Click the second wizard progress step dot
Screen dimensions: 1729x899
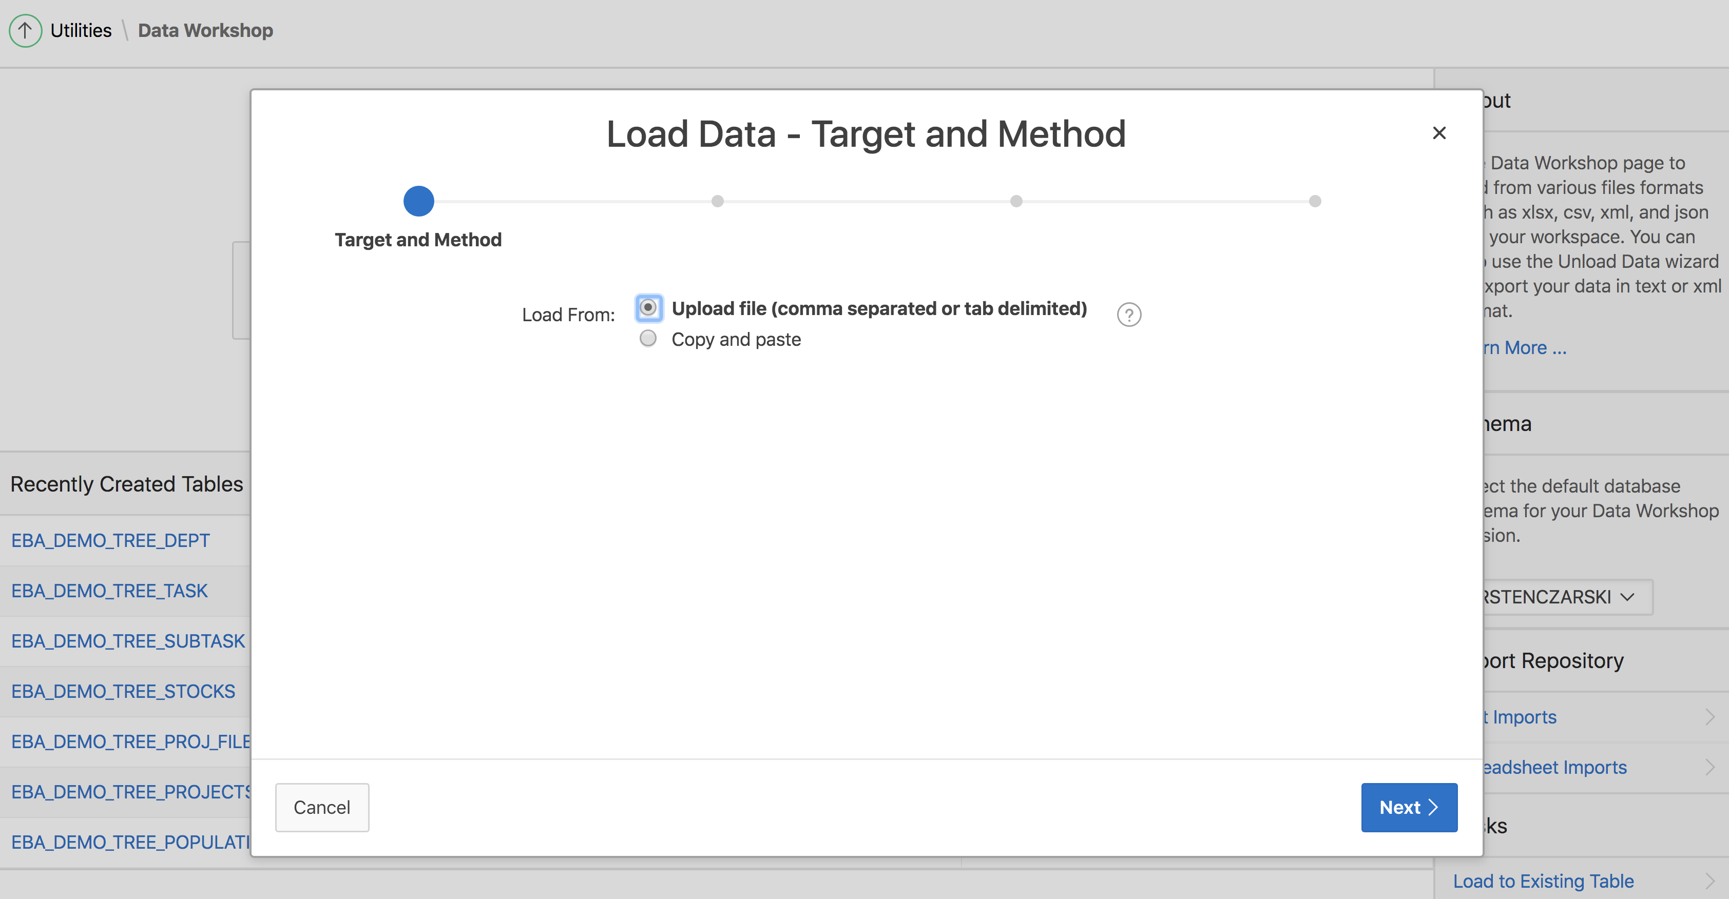tap(717, 201)
